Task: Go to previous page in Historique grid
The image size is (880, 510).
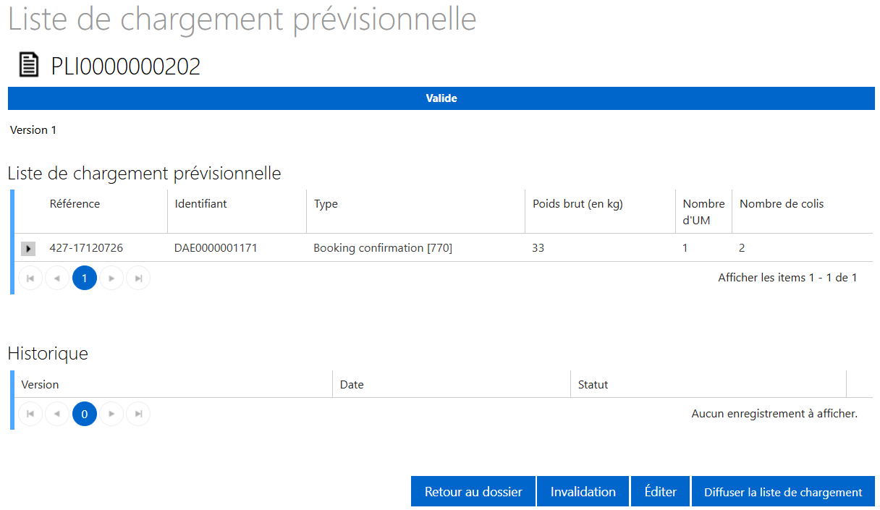Action: point(57,414)
